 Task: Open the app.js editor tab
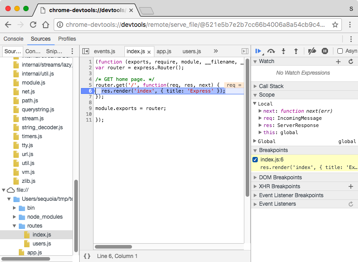pos(164,51)
